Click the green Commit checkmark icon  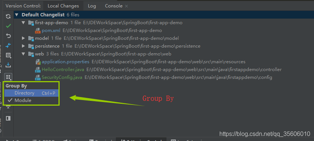point(8,26)
